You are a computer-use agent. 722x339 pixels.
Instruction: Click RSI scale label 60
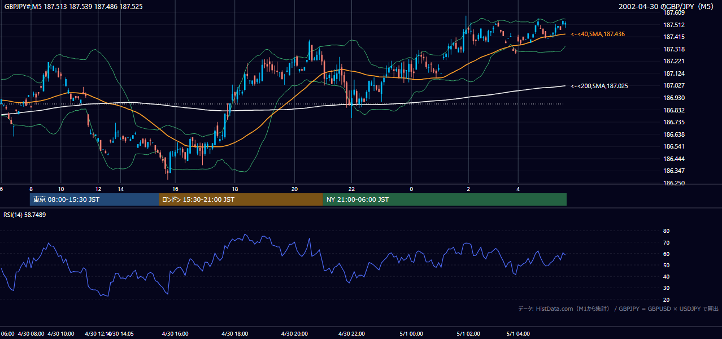coord(667,254)
